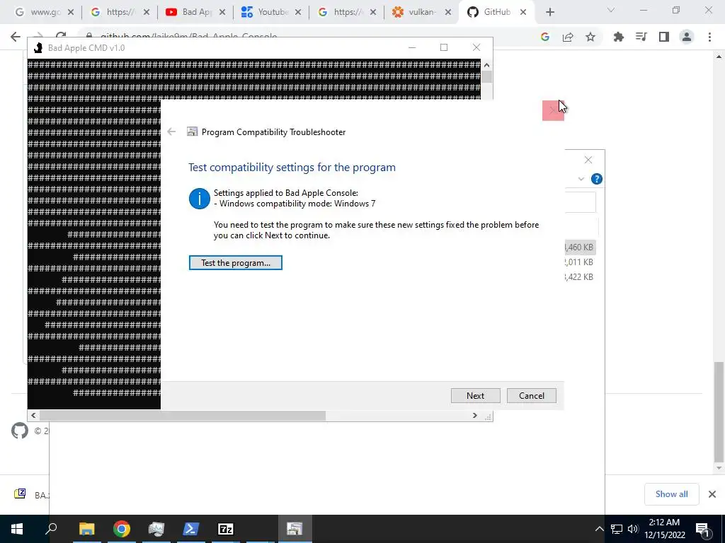Close the file explorer window behind
Viewport: 725px width, 543px height.
[588, 160]
